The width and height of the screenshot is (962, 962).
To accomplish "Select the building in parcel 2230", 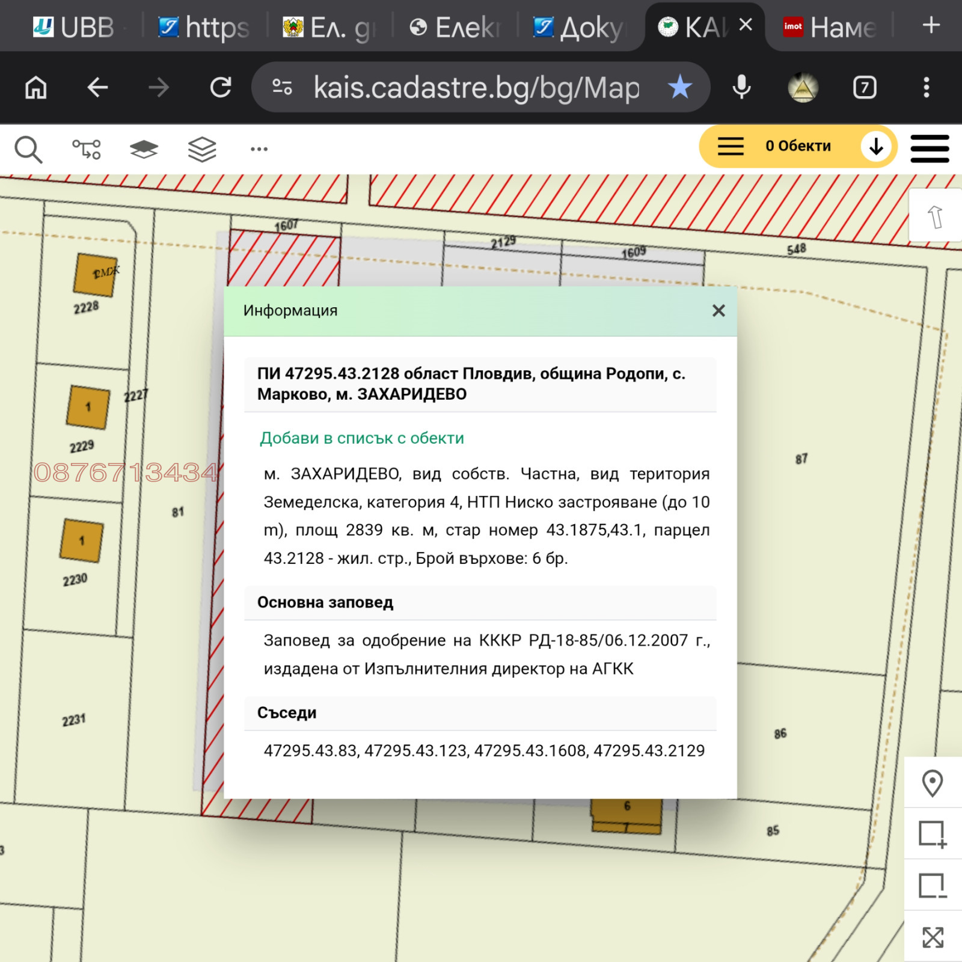I will (x=82, y=541).
